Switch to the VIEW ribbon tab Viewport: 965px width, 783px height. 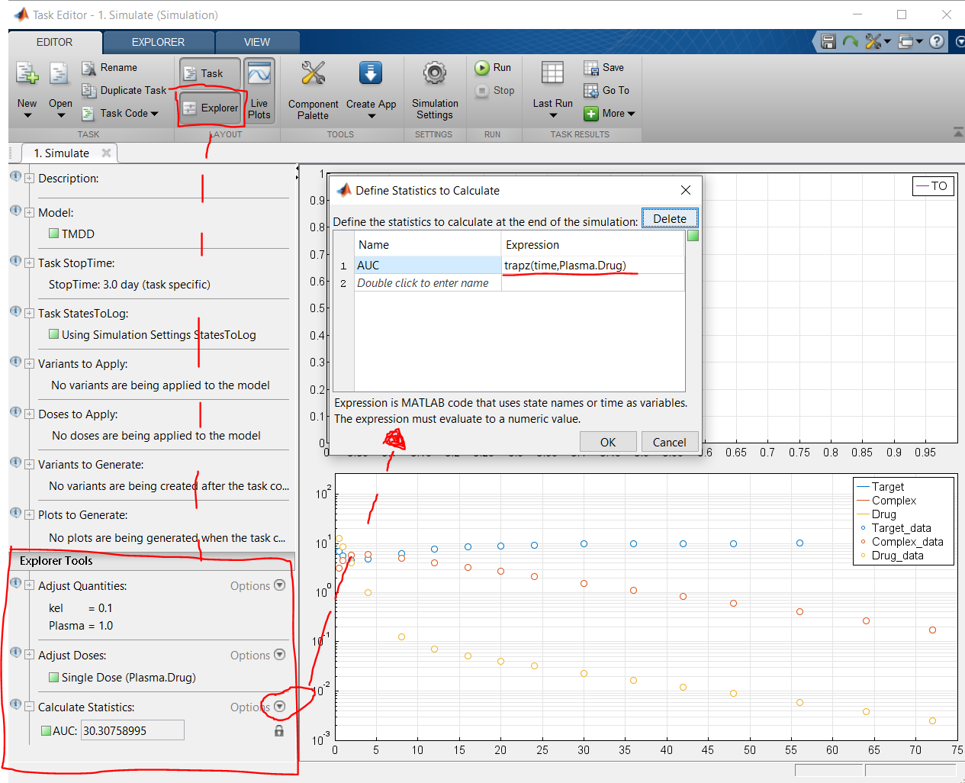click(256, 42)
